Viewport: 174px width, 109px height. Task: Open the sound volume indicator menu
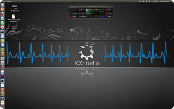(x=150, y=1)
